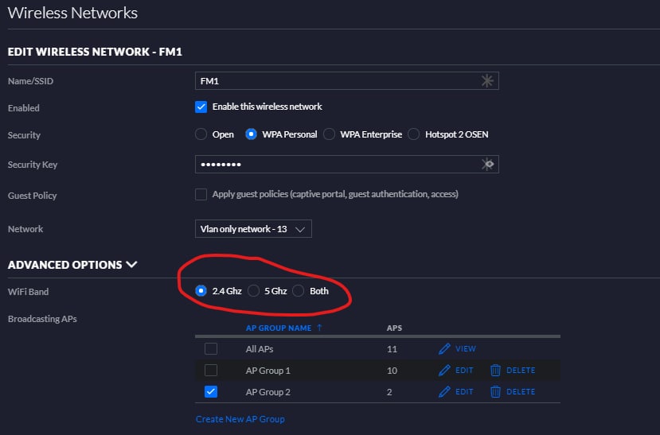
Task: Toggle Enable this wireless network checkbox
Action: 201,107
